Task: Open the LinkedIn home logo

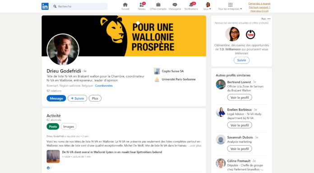Action: 45,6
